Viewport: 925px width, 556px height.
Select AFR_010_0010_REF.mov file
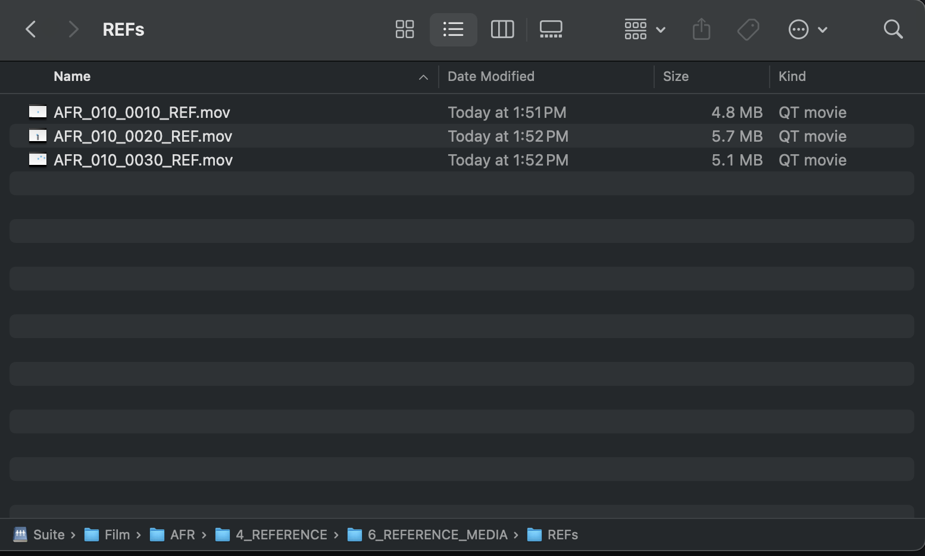click(x=142, y=113)
